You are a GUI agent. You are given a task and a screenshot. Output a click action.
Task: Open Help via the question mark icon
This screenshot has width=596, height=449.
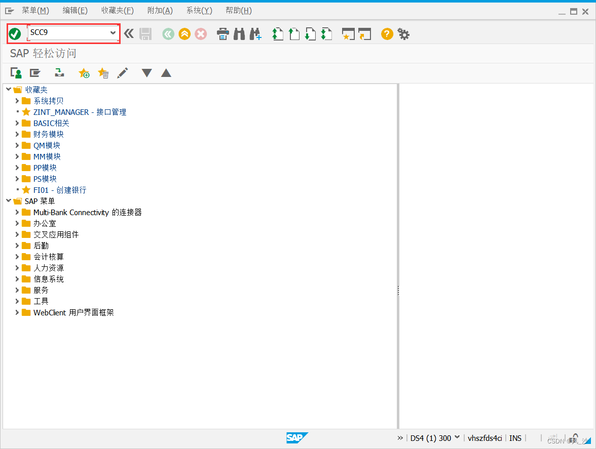tap(387, 34)
